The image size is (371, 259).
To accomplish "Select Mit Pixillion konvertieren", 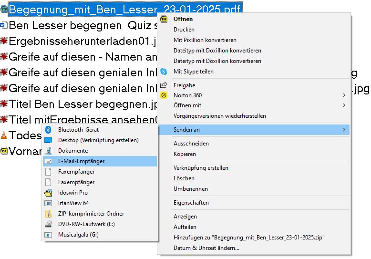I will 205,40.
